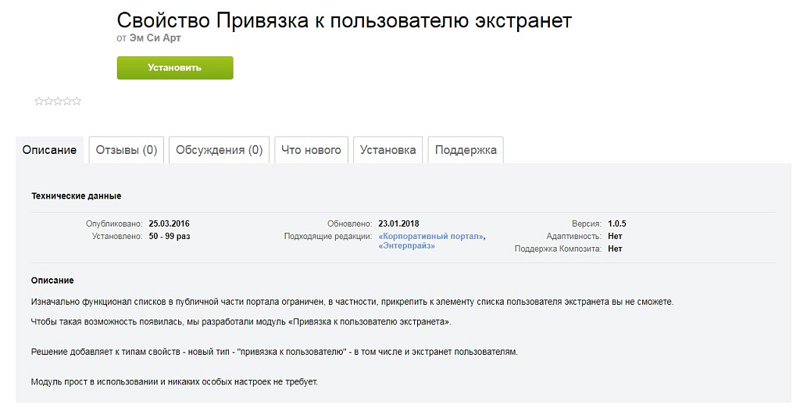Image resolution: width=800 pixels, height=411 pixels.
Task: Click the green Установить button
Action: [x=175, y=68]
